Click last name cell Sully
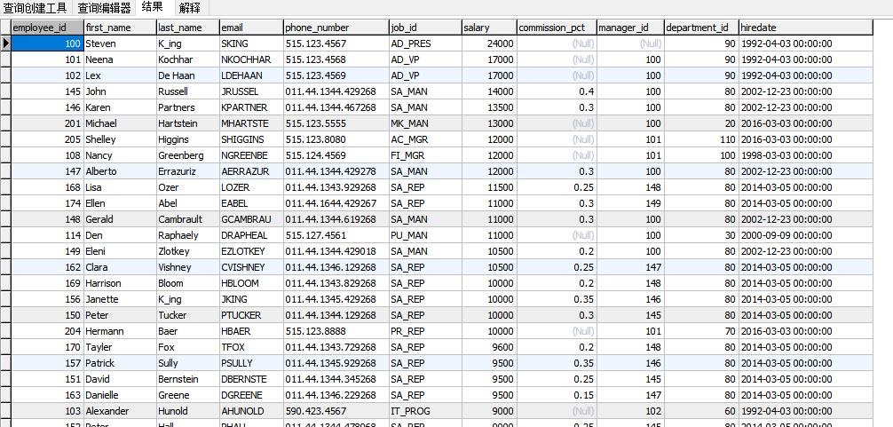The width and height of the screenshot is (893, 427). coord(188,363)
